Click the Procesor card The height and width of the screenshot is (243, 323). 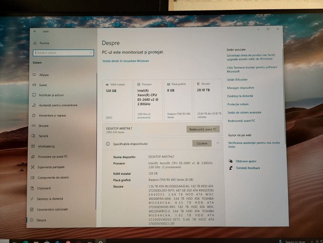pyautogui.click(x=148, y=100)
